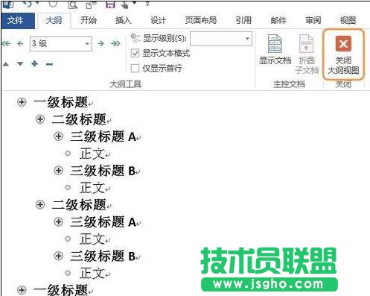Switch to the 引用 ribbon tab
This screenshot has height=296, width=370.
click(243, 20)
